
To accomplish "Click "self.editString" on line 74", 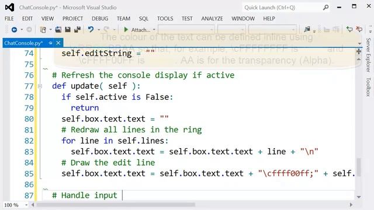I will (x=96, y=53).
